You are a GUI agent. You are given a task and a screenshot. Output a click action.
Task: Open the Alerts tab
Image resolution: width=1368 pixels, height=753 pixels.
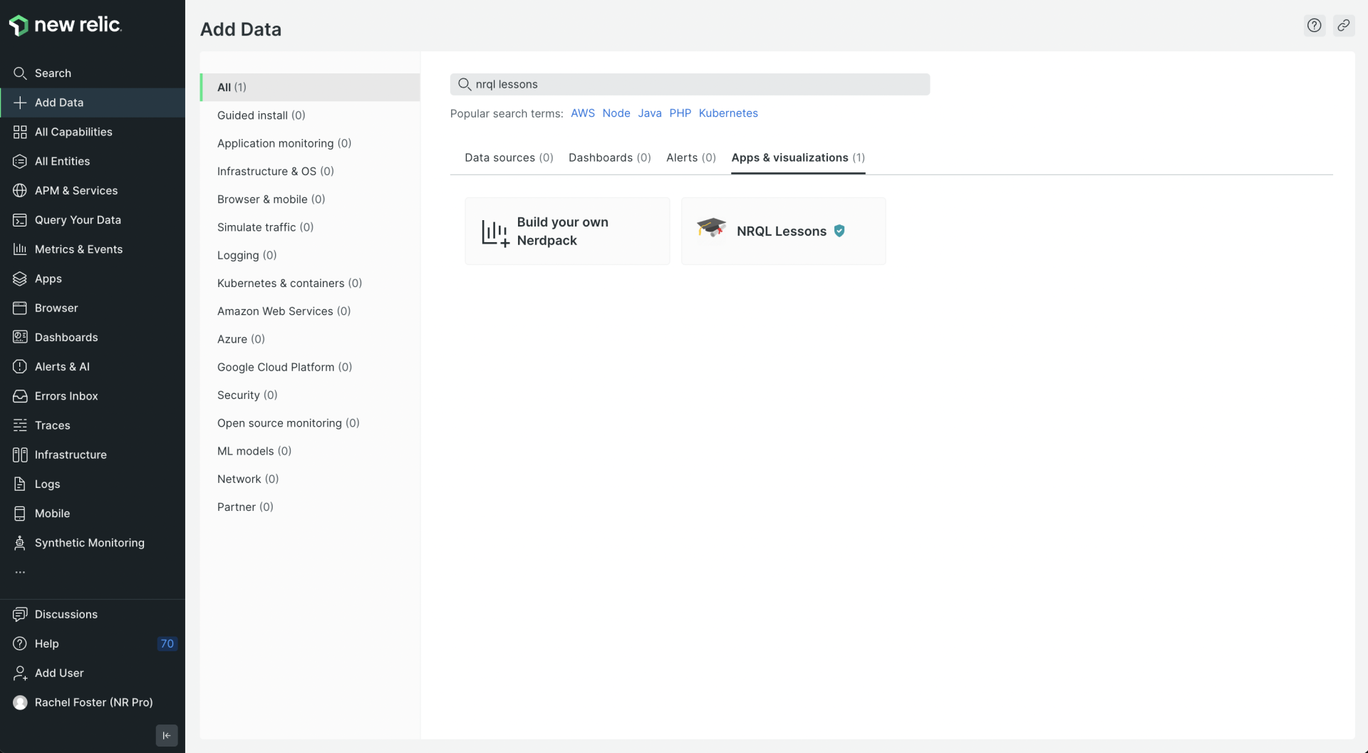[x=690, y=157]
